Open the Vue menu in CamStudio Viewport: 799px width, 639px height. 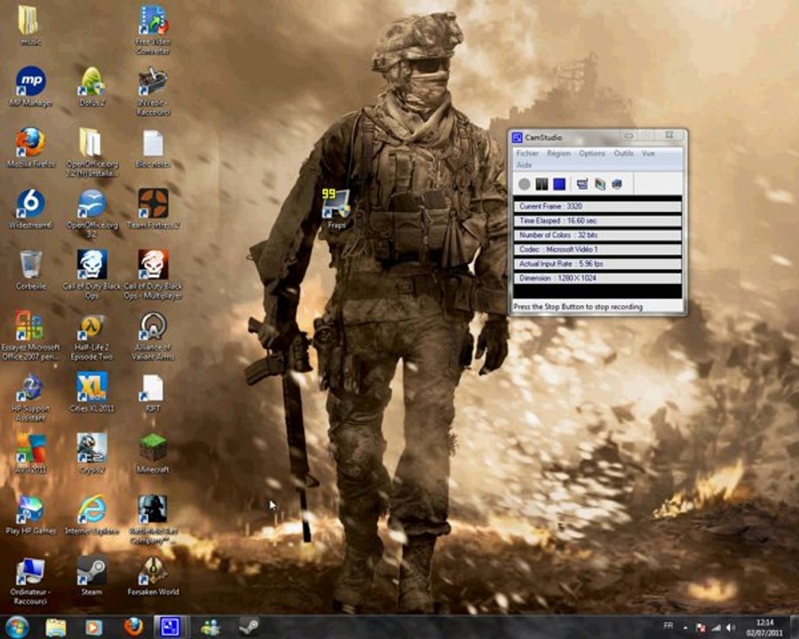coord(648,153)
